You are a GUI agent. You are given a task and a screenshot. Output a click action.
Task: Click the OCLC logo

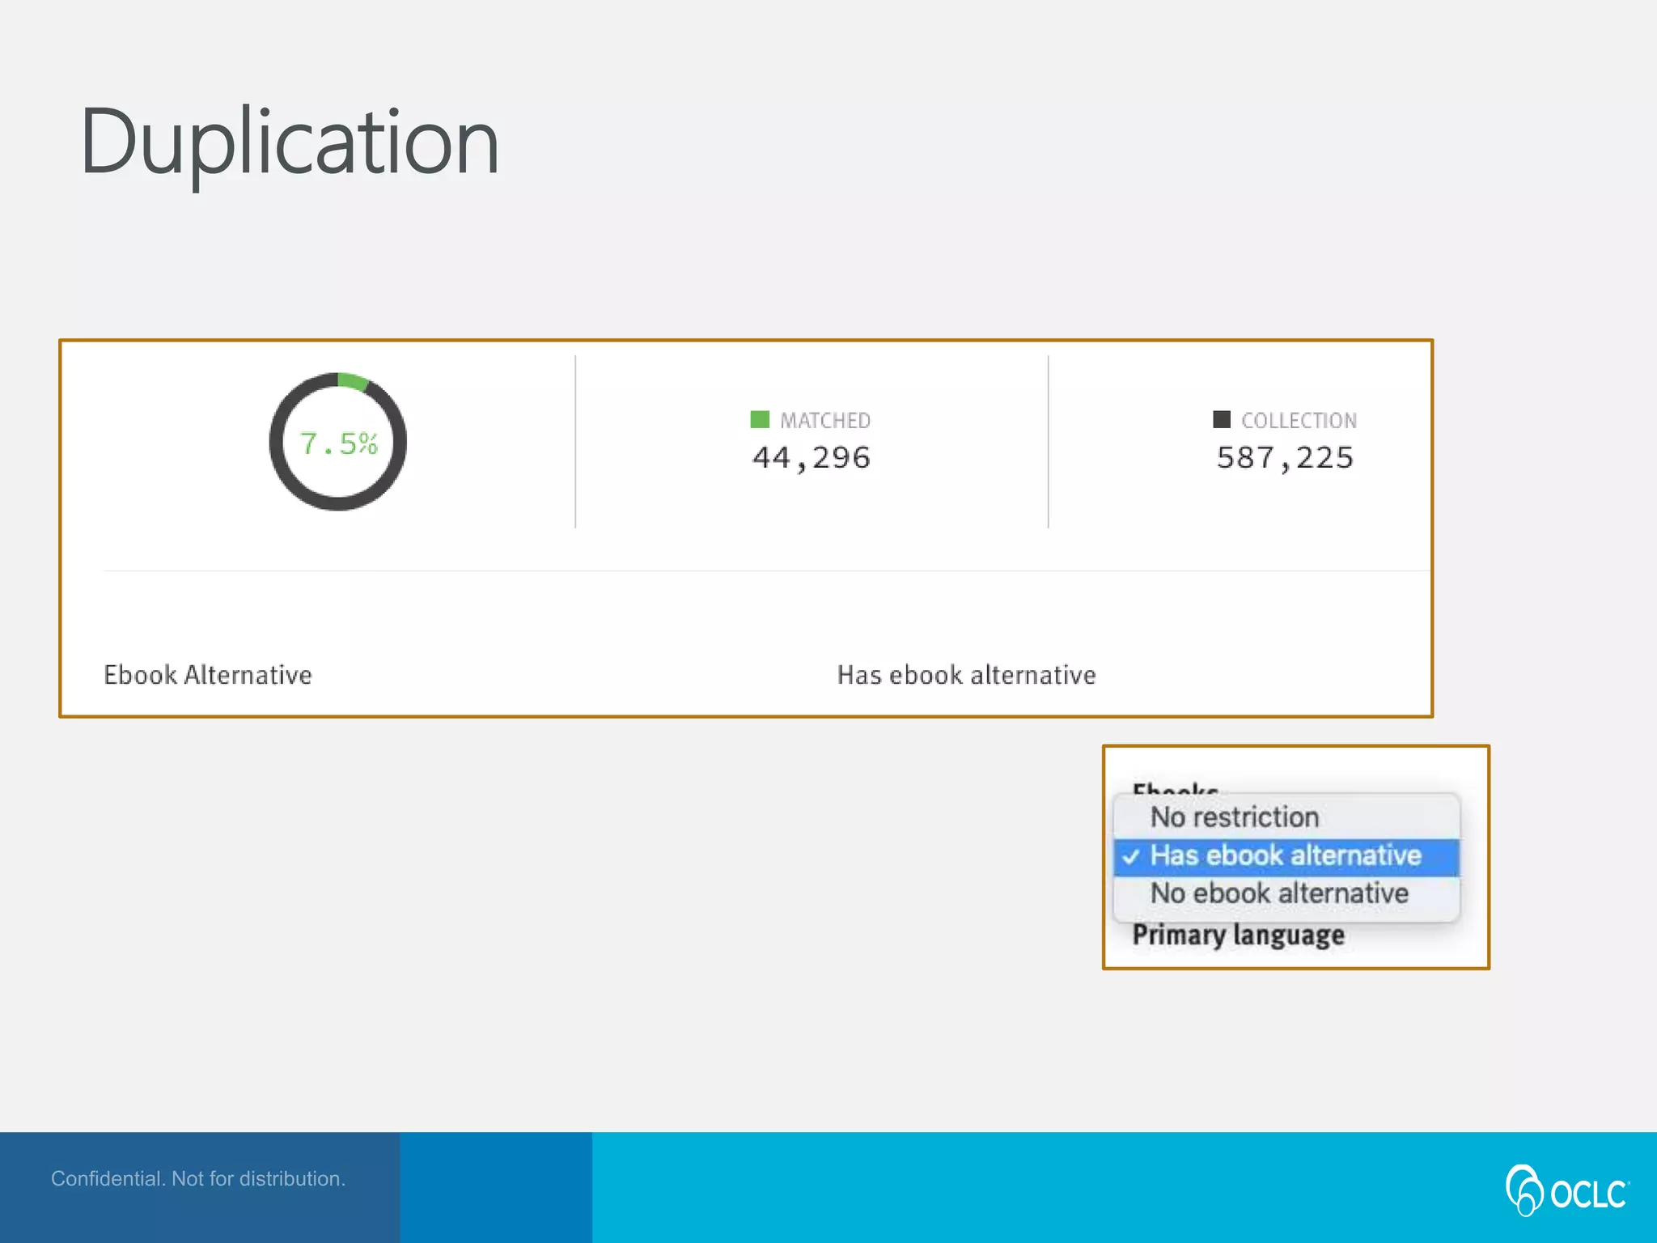(1566, 1190)
